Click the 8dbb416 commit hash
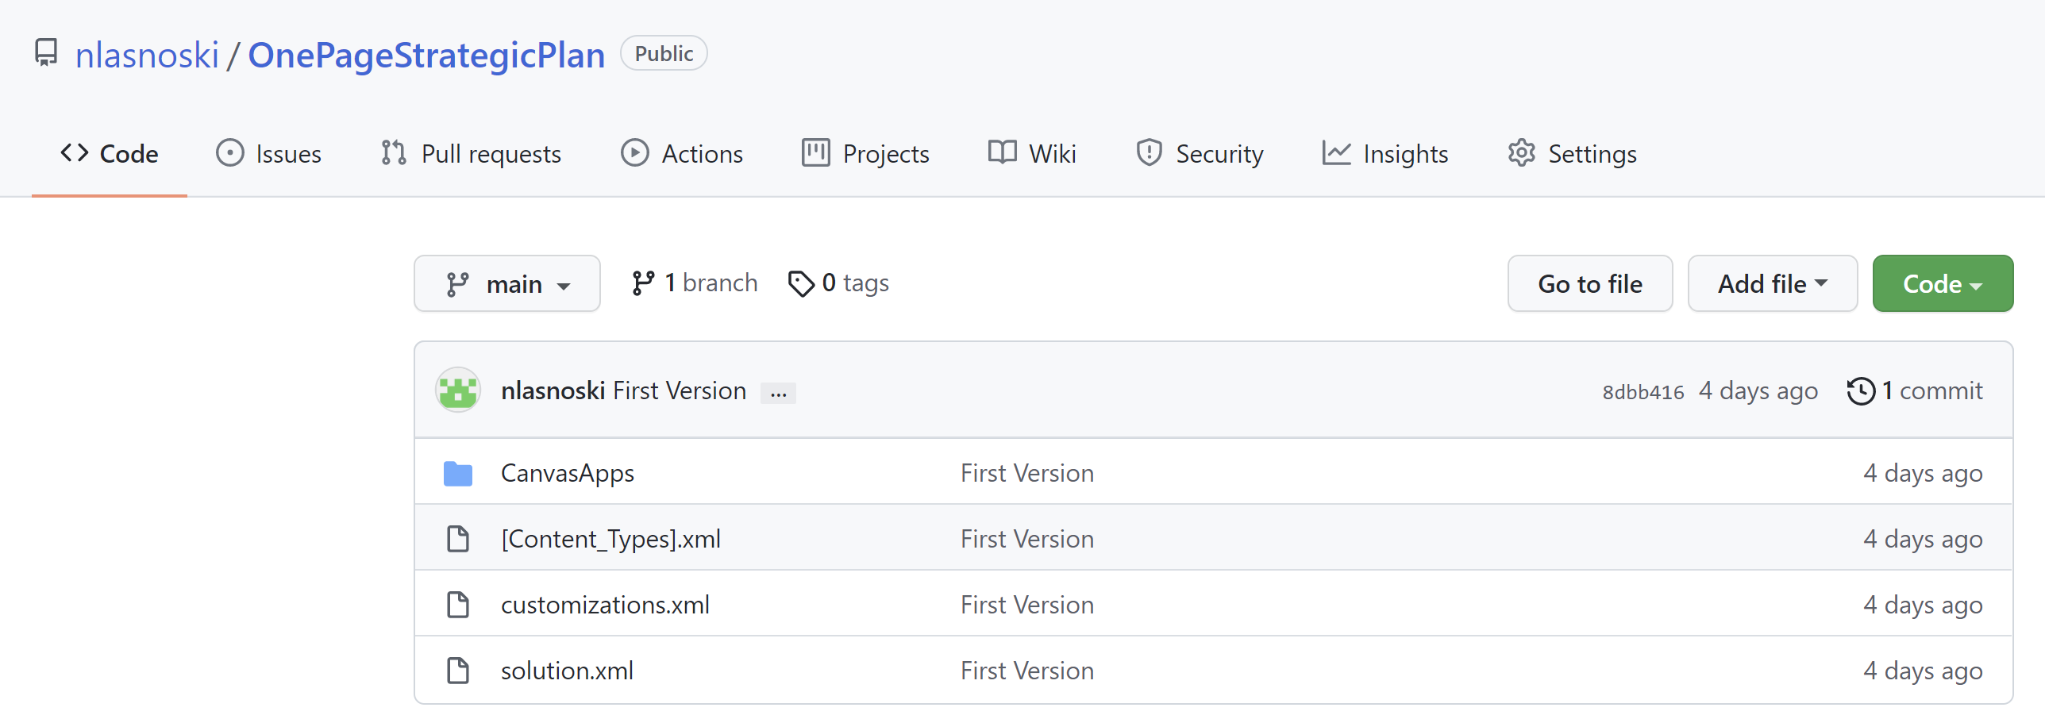 point(1643,392)
